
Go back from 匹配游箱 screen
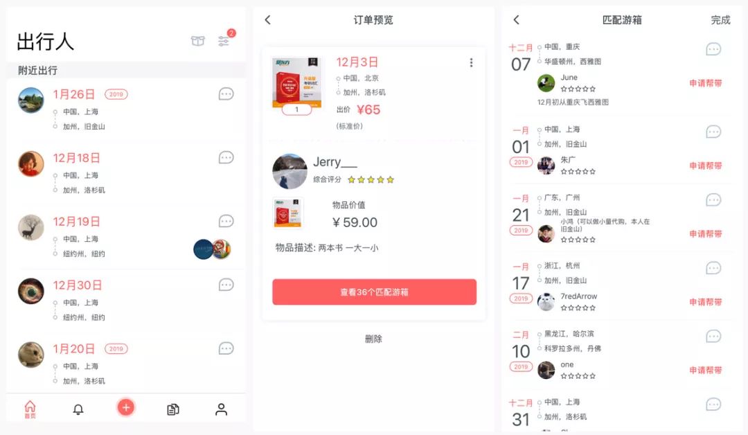click(x=516, y=19)
